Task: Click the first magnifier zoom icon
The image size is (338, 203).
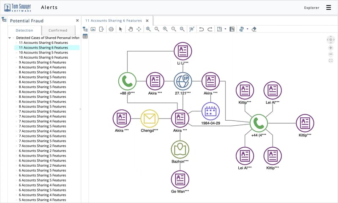Action: coord(148,29)
